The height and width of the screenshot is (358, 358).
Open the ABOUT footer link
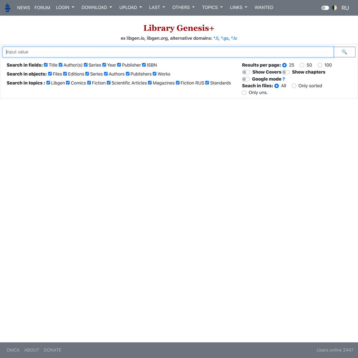(32, 350)
